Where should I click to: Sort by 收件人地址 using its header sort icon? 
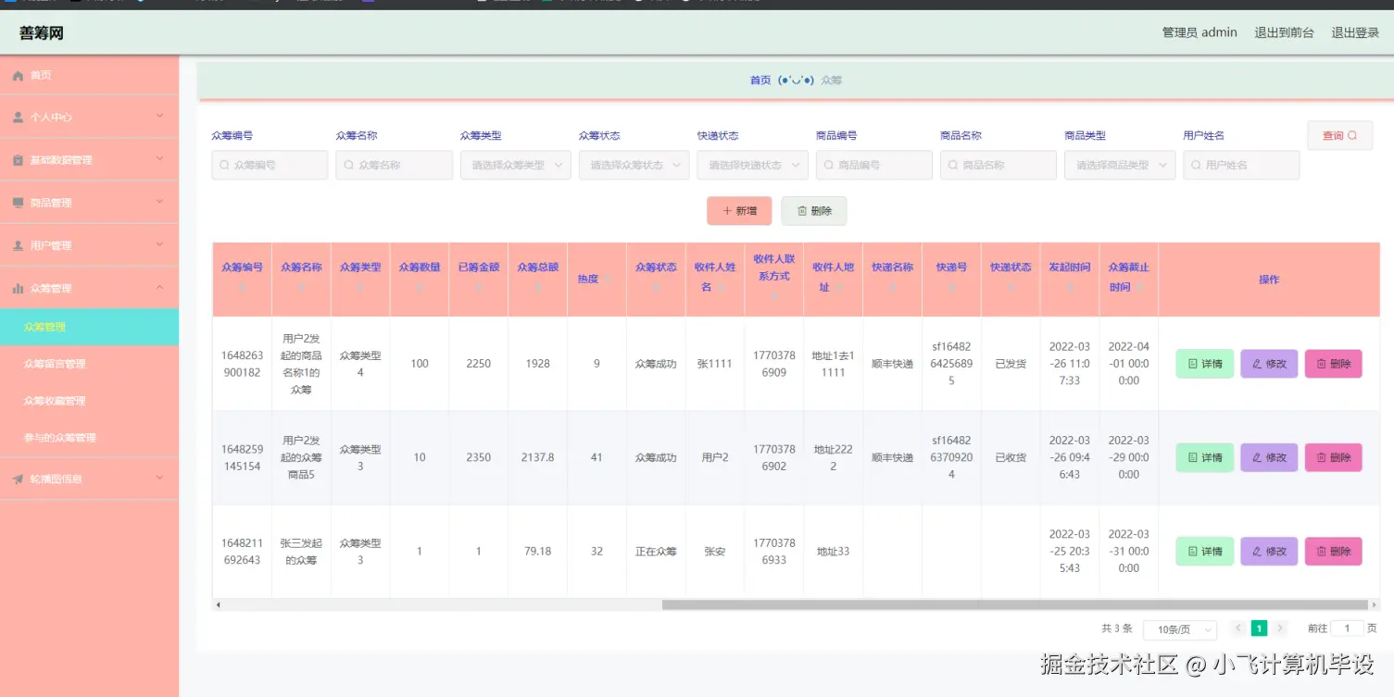click(x=838, y=288)
